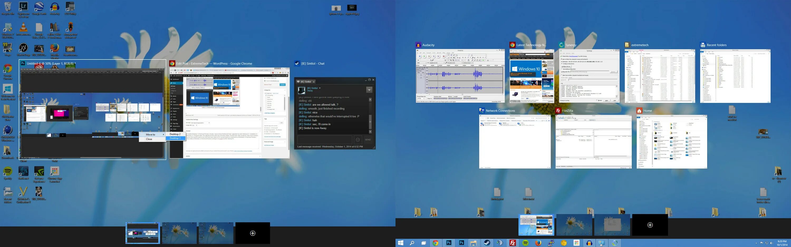The image size is (791, 247).
Task: Select Armagetron Advanced desktop shortcut
Action: pos(70,31)
